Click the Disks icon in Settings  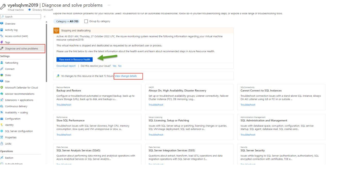pyautogui.click(x=2, y=75)
